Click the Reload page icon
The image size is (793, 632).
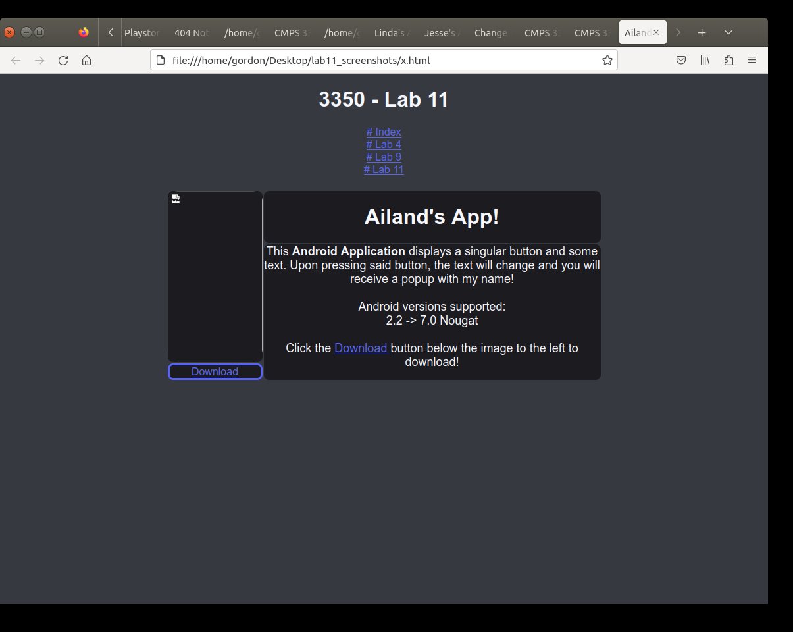[x=63, y=61]
